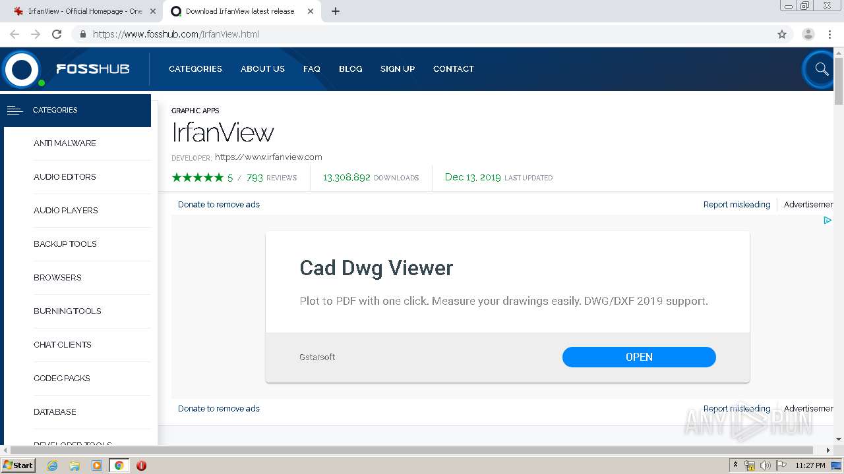Click the taskbar clock showing 11:27 PM

coord(810,465)
